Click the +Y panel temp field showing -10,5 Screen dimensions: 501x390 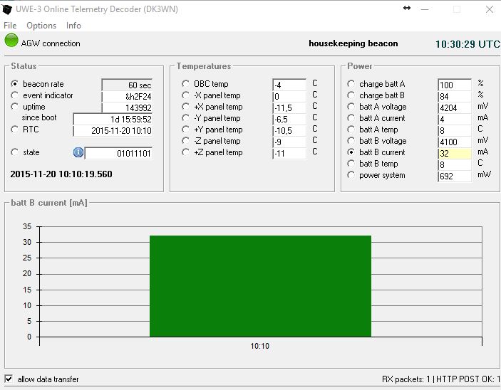click(x=289, y=130)
